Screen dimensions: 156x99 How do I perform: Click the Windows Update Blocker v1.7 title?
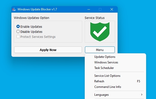[37, 9]
